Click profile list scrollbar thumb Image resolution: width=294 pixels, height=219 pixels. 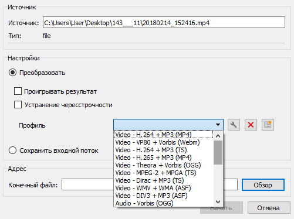click(x=218, y=153)
